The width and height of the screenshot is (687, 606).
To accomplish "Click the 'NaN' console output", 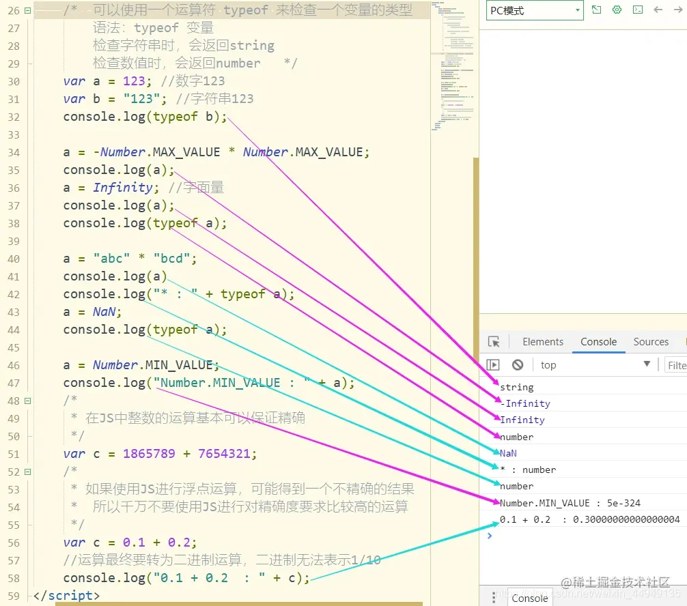I will [508, 453].
